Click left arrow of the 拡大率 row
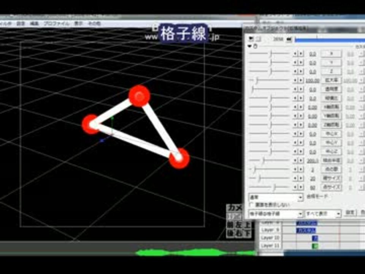 (295, 80)
